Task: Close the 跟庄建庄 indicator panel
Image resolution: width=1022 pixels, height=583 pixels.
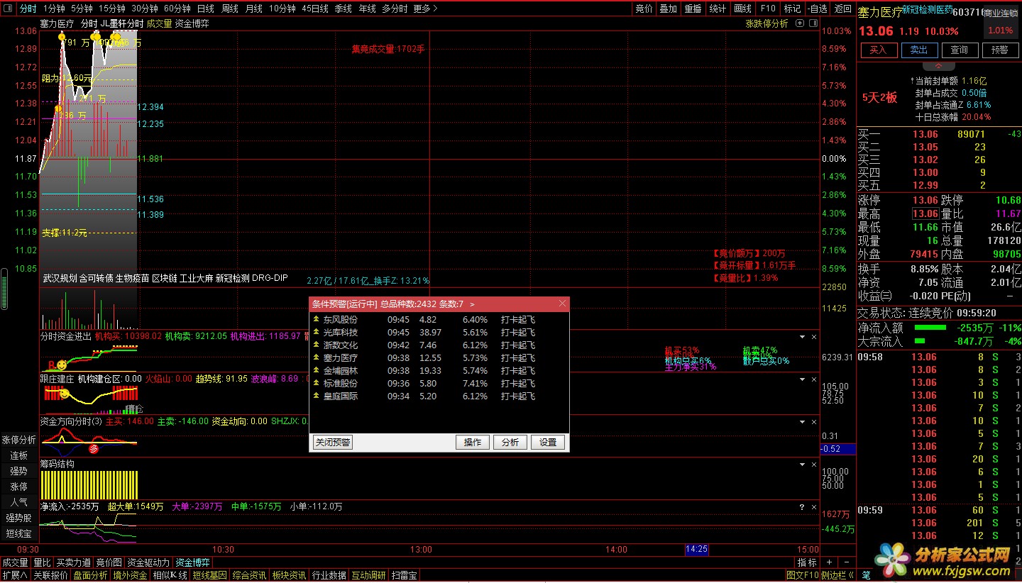Action: pos(814,379)
